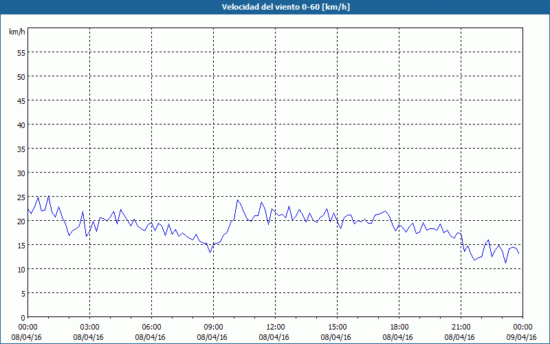Viewport: 550px width, 344px height.
Task: Select the 10 value on the y-axis
Action: pos(21,269)
